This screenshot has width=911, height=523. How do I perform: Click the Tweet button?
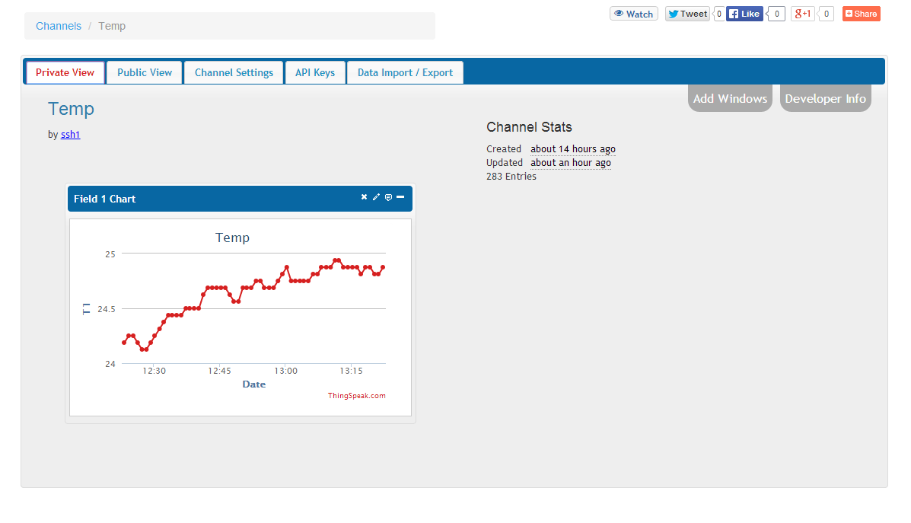pos(687,14)
